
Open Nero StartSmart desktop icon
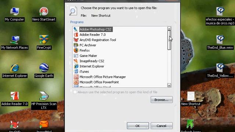(44, 11)
